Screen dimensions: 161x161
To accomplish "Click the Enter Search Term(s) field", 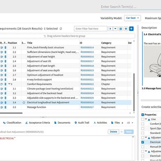I will pyautogui.click(x=131, y=7).
